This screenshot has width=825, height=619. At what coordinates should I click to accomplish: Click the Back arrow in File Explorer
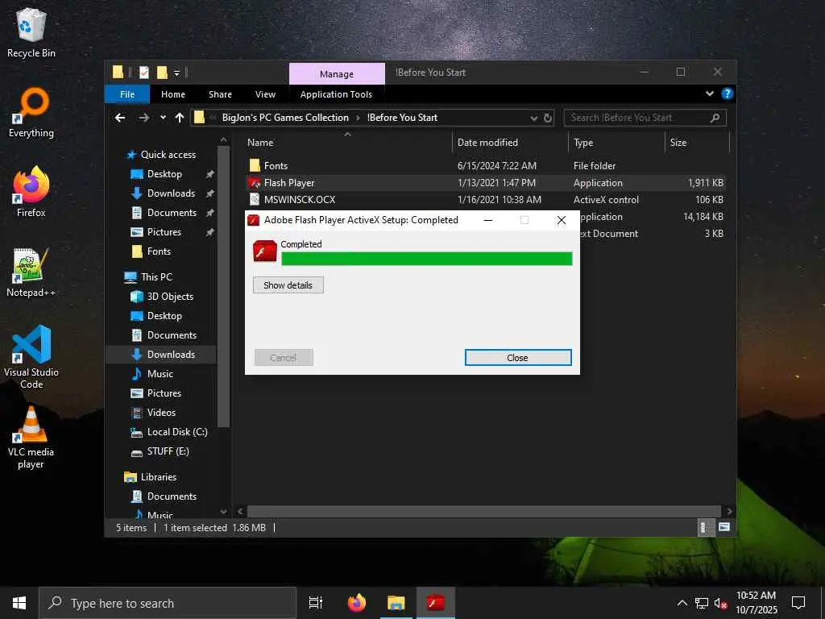coord(120,118)
